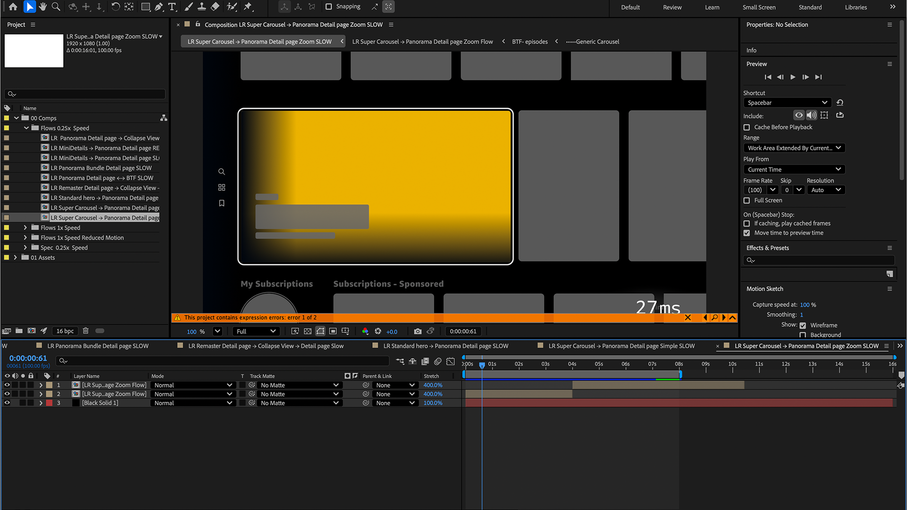Expand the Flows 1x Speed folder
This screenshot has height=510, width=907.
[26, 228]
